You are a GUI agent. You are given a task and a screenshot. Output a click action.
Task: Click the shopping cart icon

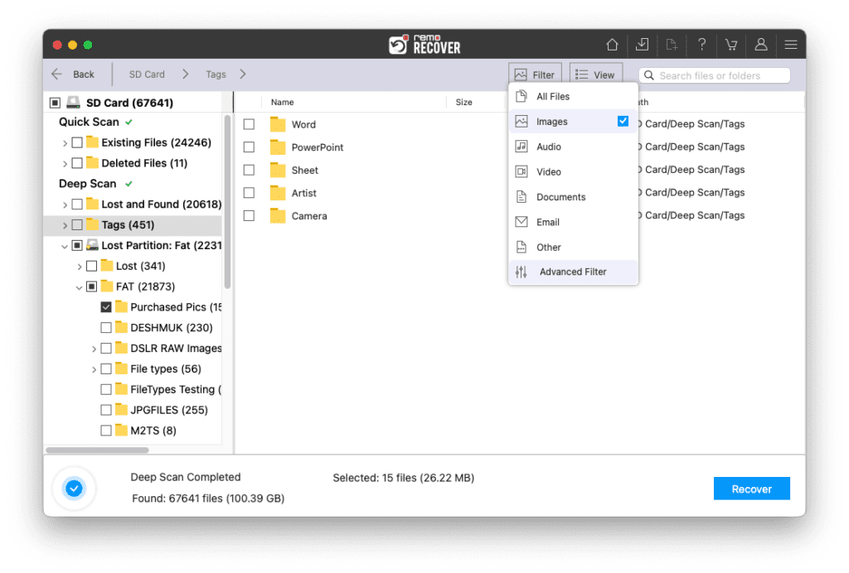[x=731, y=45]
